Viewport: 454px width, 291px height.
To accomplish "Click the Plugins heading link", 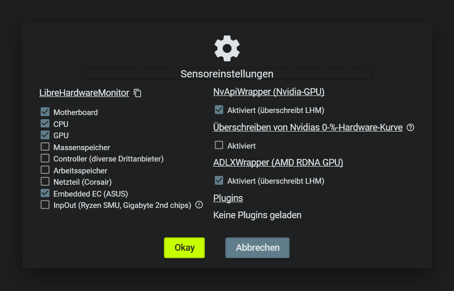I will [x=228, y=198].
